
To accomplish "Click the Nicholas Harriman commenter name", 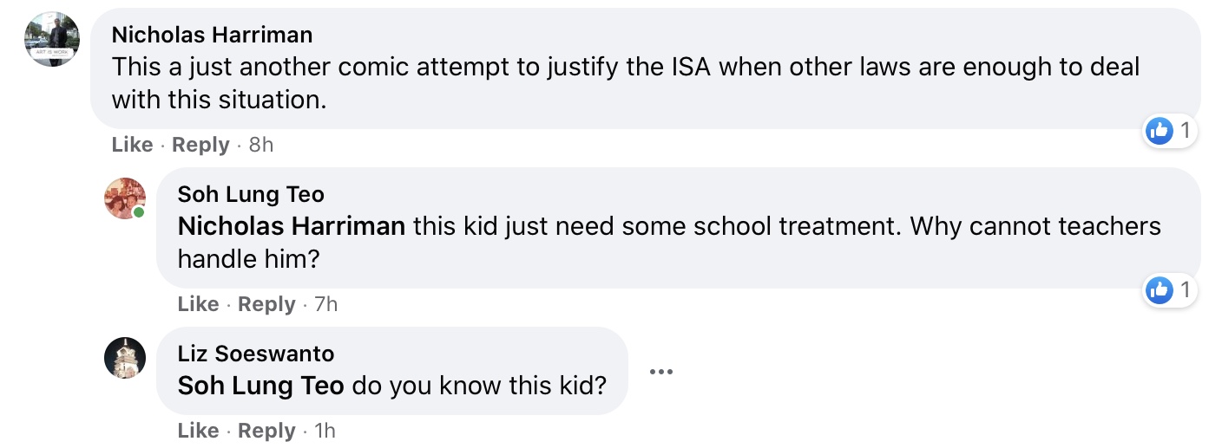I will 212,35.
